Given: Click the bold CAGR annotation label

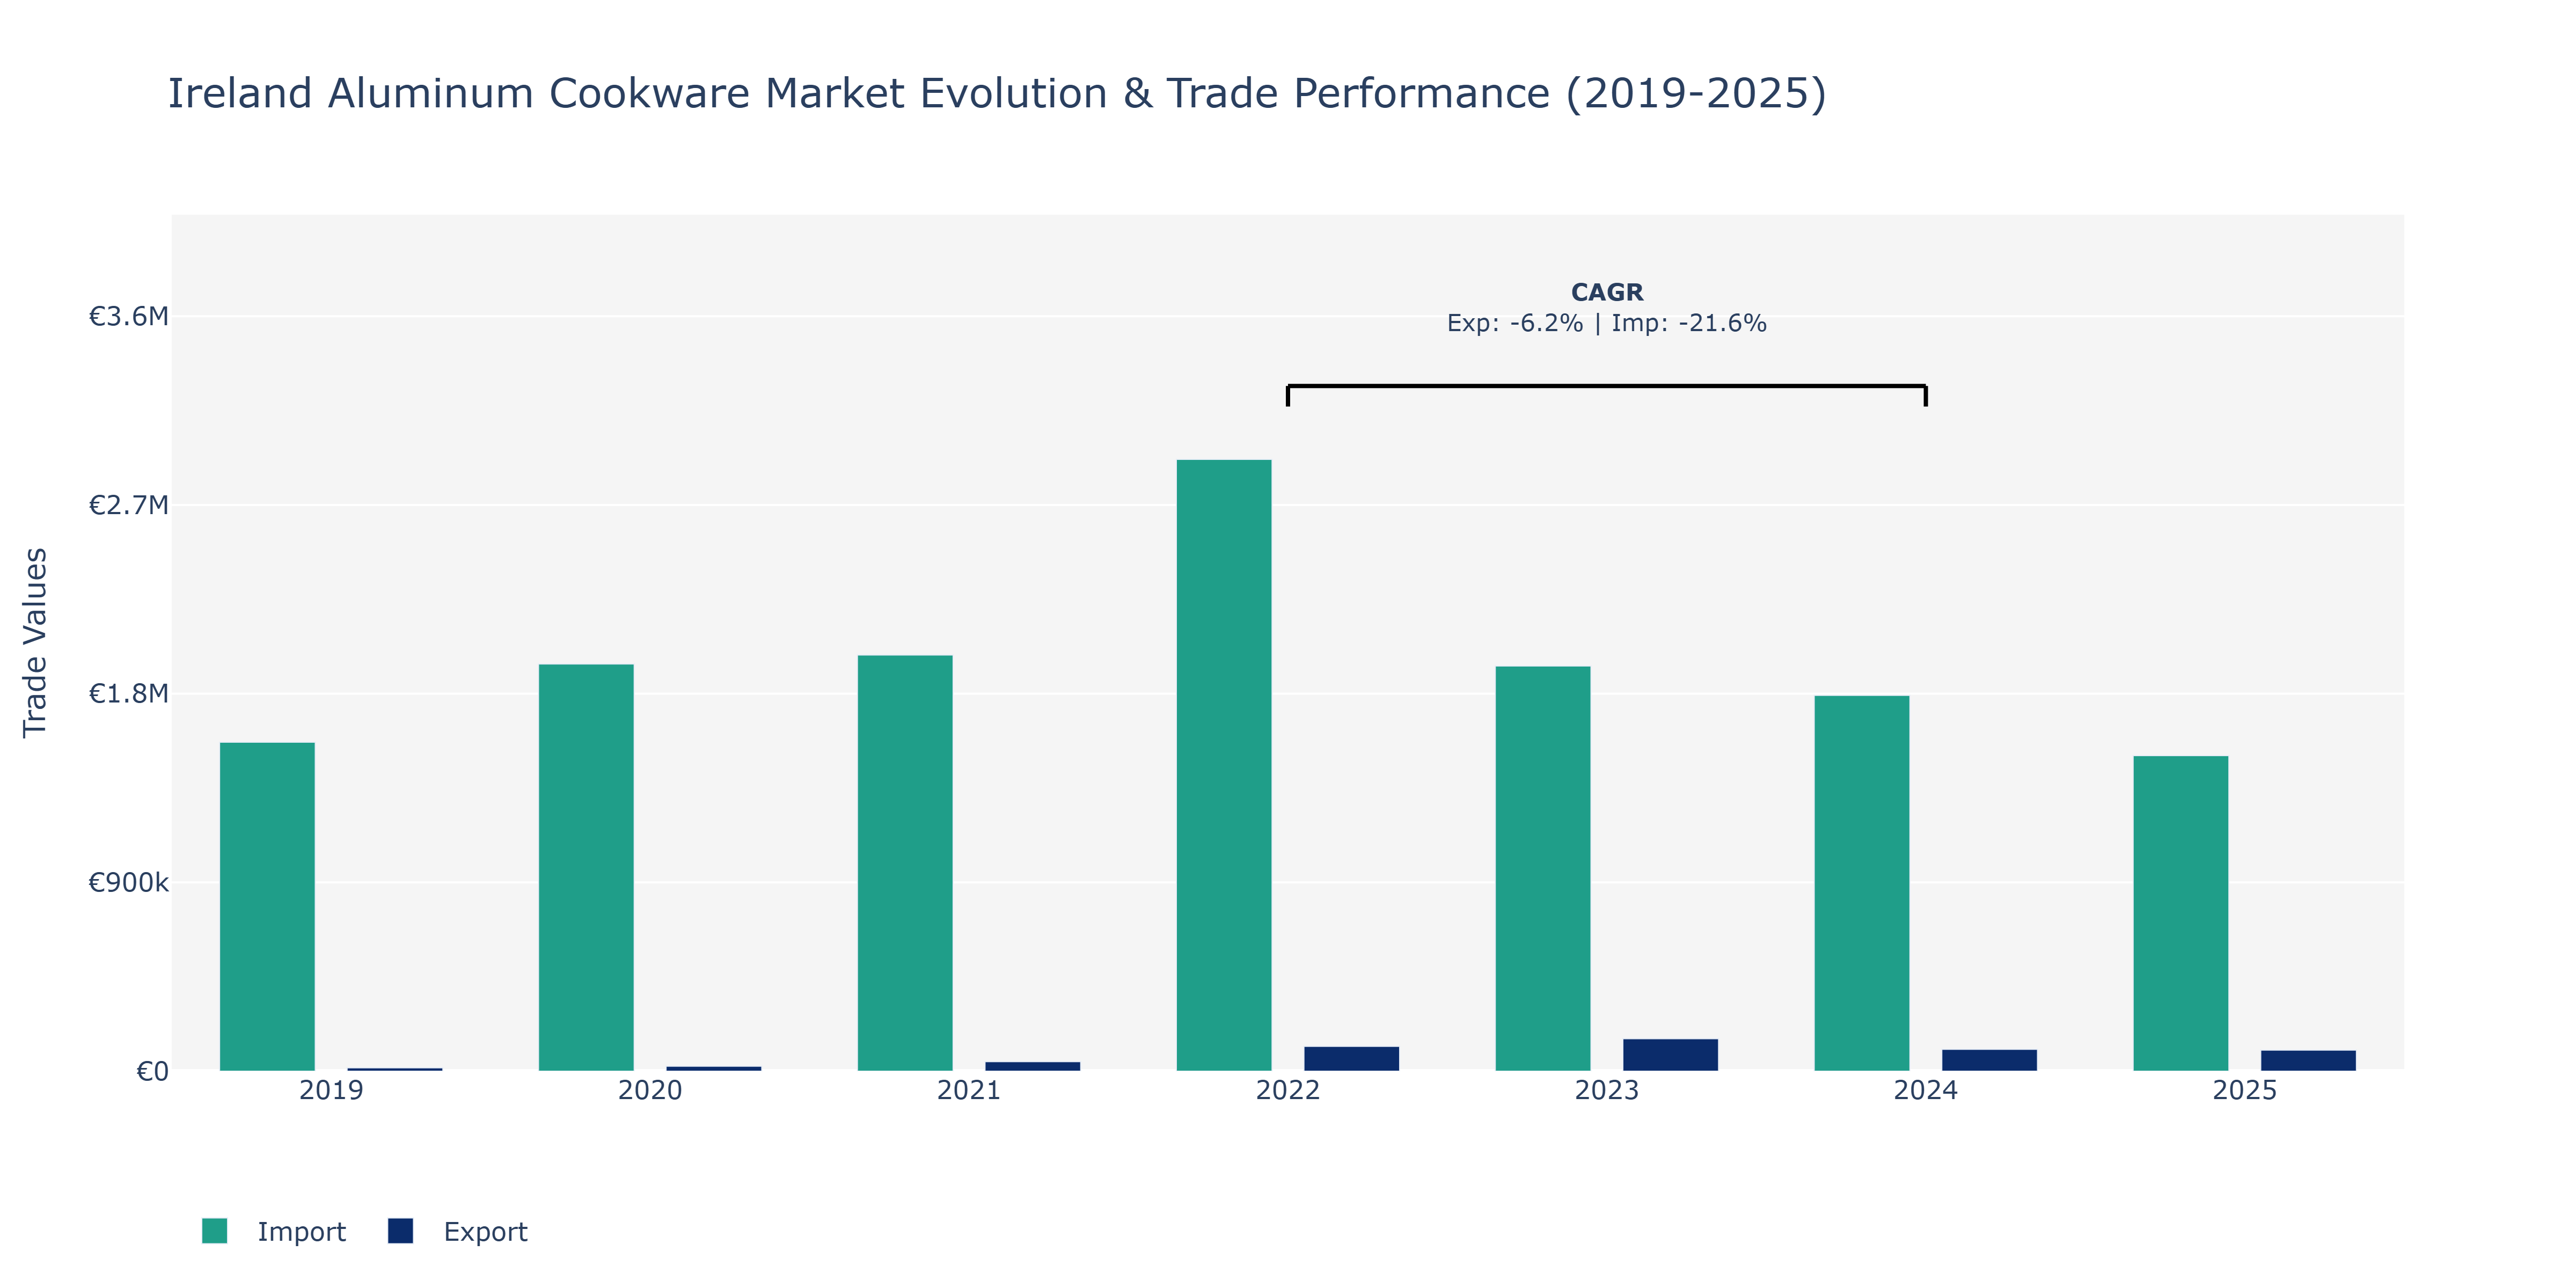Looking at the screenshot, I should [x=1607, y=292].
